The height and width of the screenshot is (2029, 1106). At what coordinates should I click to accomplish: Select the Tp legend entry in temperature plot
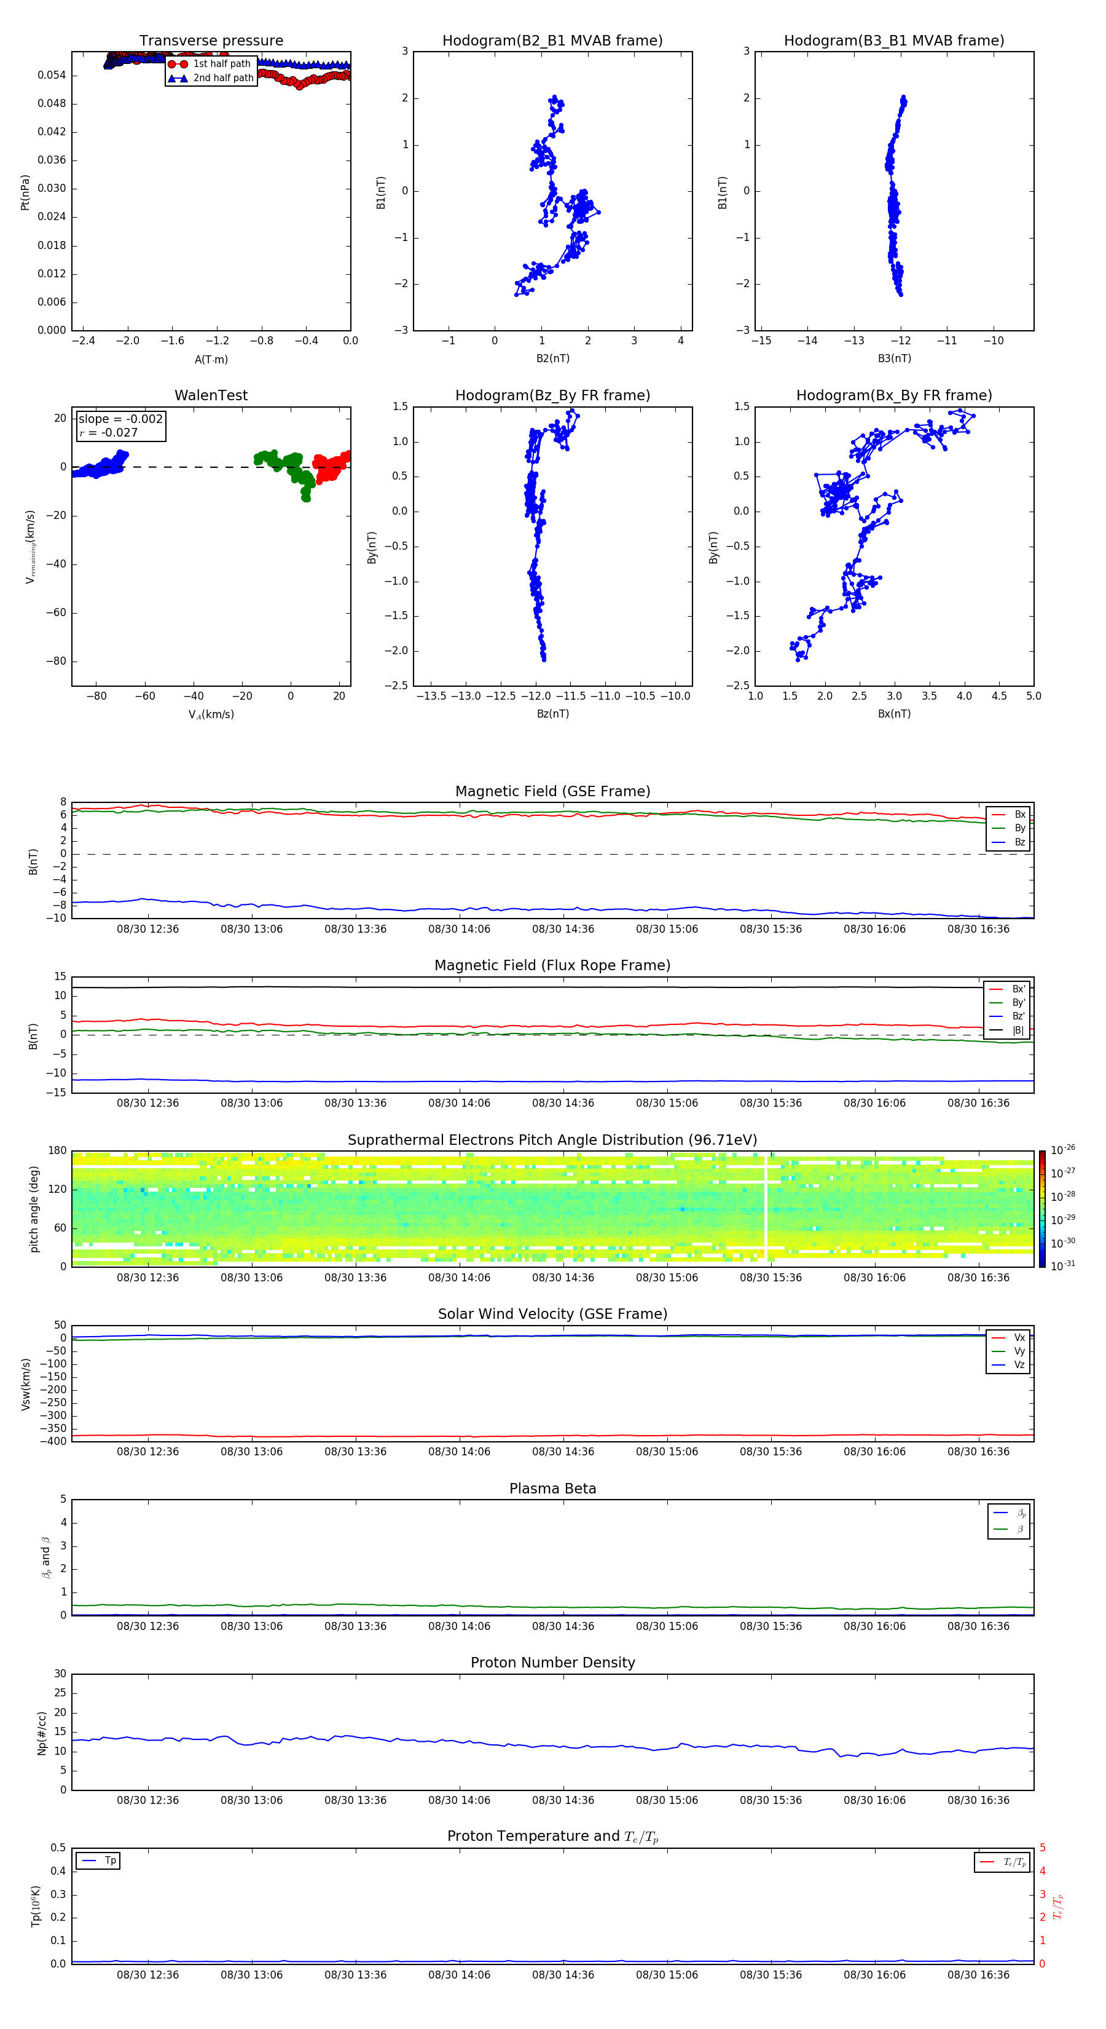pos(98,1861)
